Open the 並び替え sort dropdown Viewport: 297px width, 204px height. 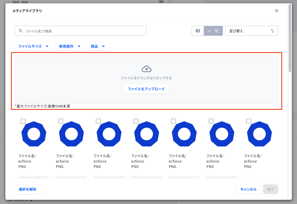click(x=251, y=31)
